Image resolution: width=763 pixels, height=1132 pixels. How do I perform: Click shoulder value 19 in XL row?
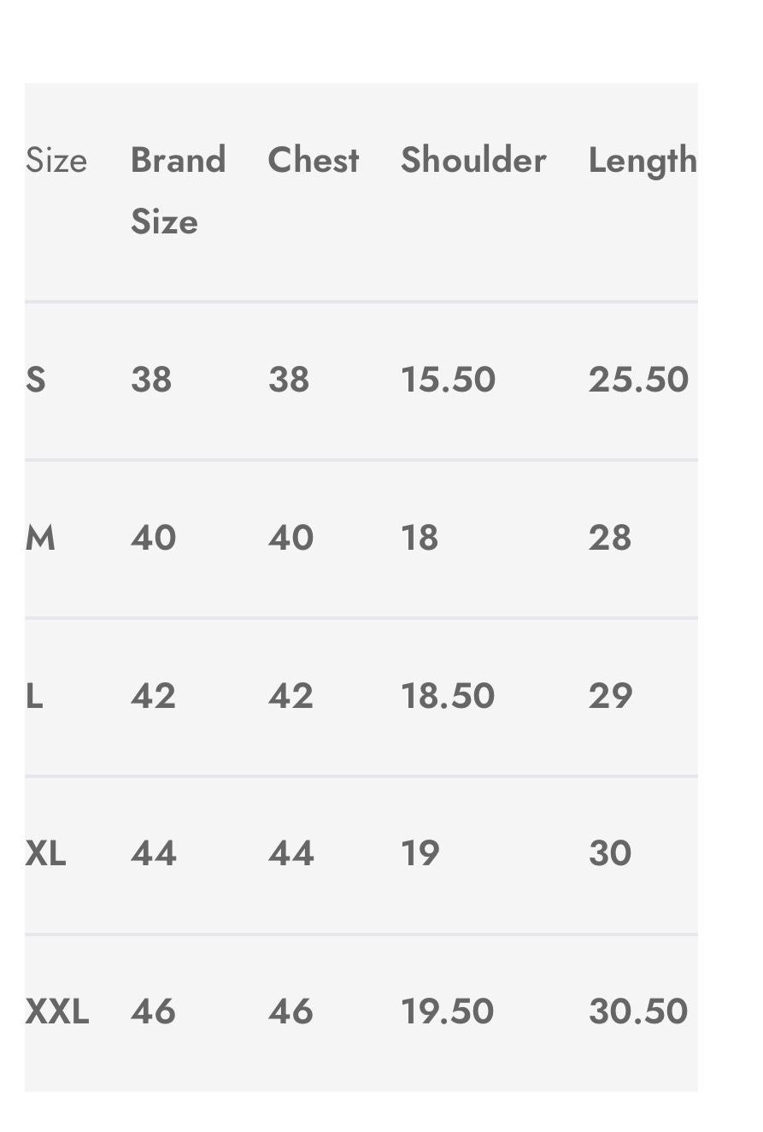[420, 853]
